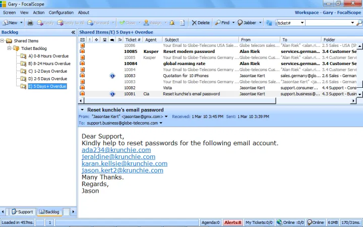Collapse the Shared Items tree node
Screen dimensions: 363x227
click(3, 41)
